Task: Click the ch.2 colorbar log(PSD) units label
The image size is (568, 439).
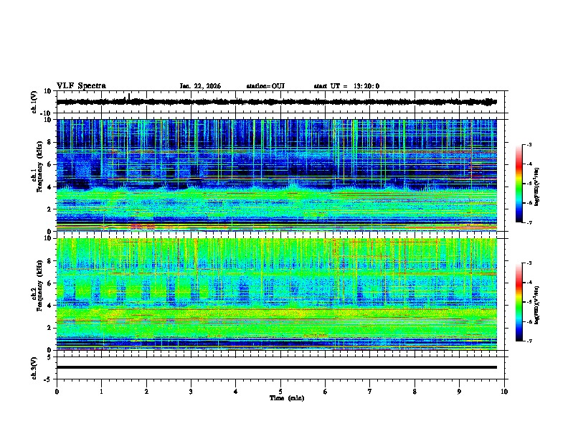Action: coord(537,305)
